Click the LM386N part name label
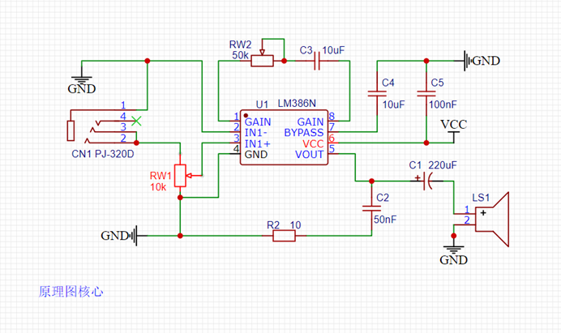The width and height of the screenshot is (561, 333). pos(297,104)
